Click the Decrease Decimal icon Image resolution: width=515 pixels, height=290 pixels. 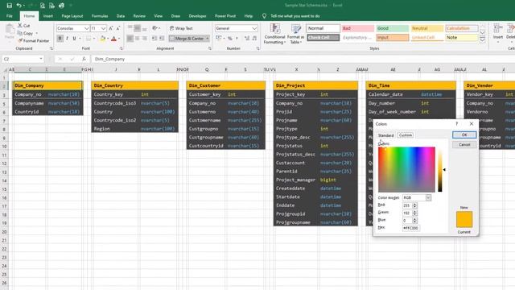[254, 39]
